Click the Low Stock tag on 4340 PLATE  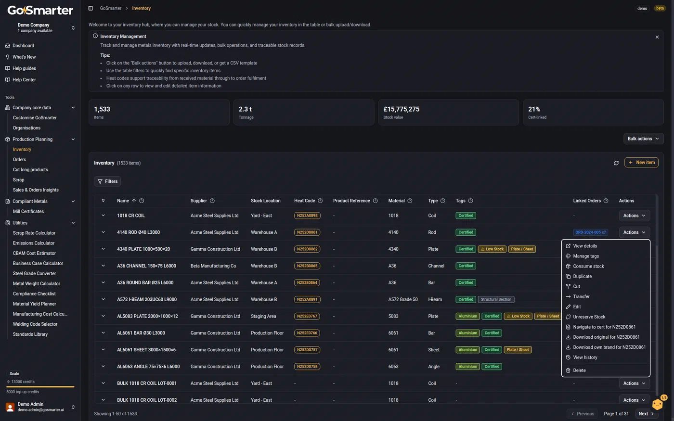492,249
